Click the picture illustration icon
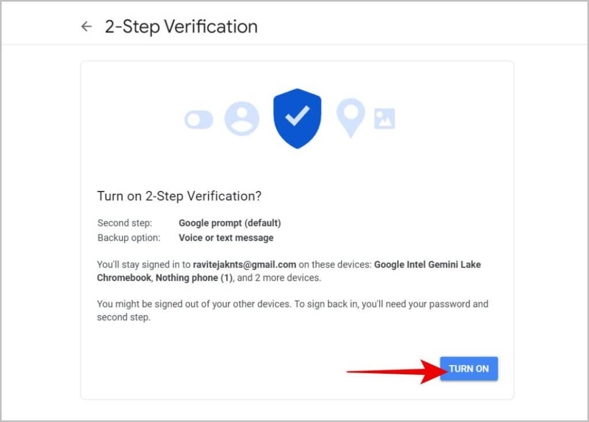The image size is (589, 422). 384,119
